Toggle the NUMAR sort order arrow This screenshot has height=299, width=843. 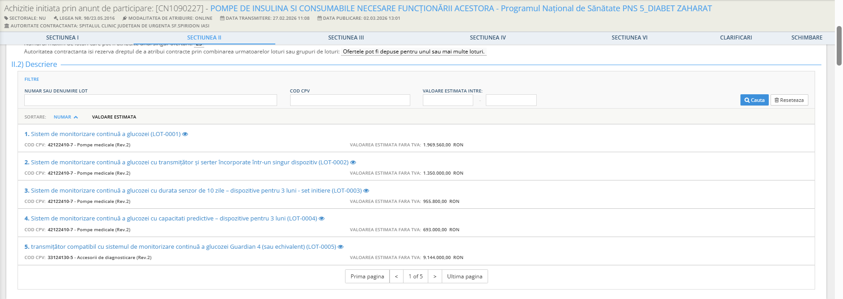(x=76, y=117)
